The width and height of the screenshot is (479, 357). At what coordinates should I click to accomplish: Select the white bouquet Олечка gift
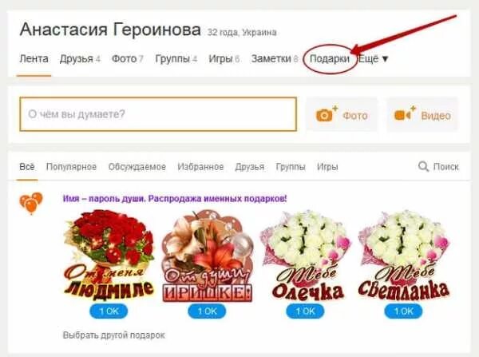click(x=306, y=256)
